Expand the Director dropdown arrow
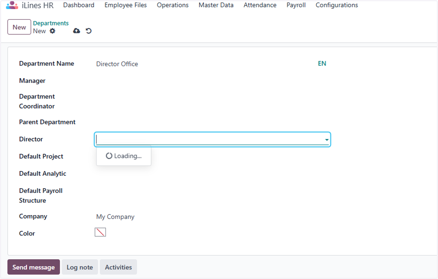 tap(327, 140)
